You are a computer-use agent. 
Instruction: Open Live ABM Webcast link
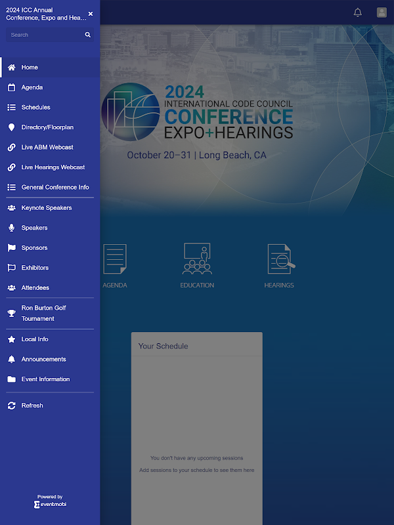coord(50,147)
